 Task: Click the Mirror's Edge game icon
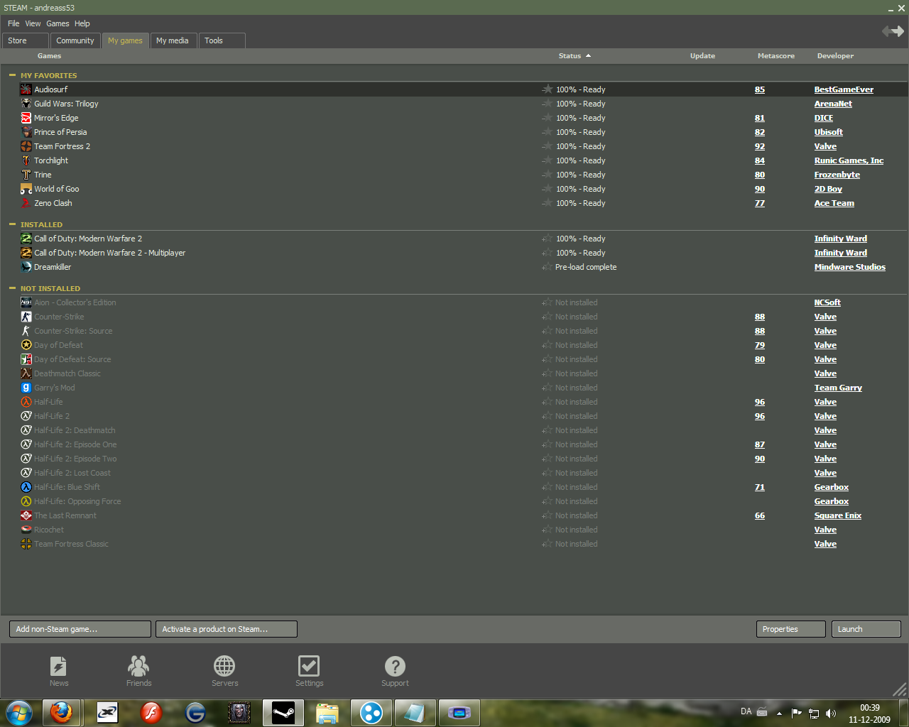pos(26,118)
